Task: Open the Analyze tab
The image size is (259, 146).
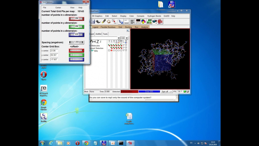Action: (144, 27)
